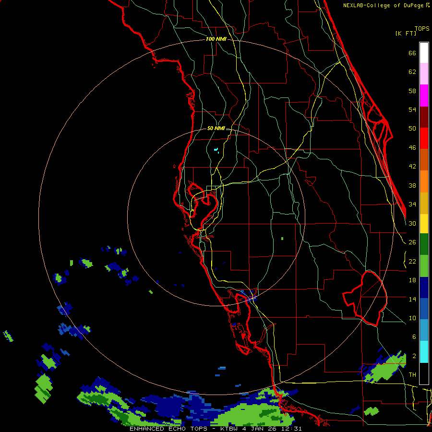Click the 50 NMI range ring label
432x432 pixels.
[x=216, y=128]
